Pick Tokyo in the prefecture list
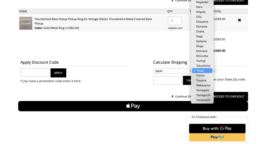This screenshot has height=150, width=262. pos(200,71)
